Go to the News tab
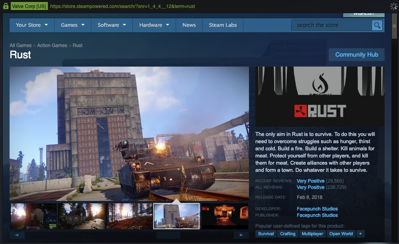The height and width of the screenshot is (244, 399). (x=189, y=25)
